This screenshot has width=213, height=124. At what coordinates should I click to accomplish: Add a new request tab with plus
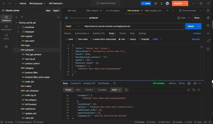[167, 11]
